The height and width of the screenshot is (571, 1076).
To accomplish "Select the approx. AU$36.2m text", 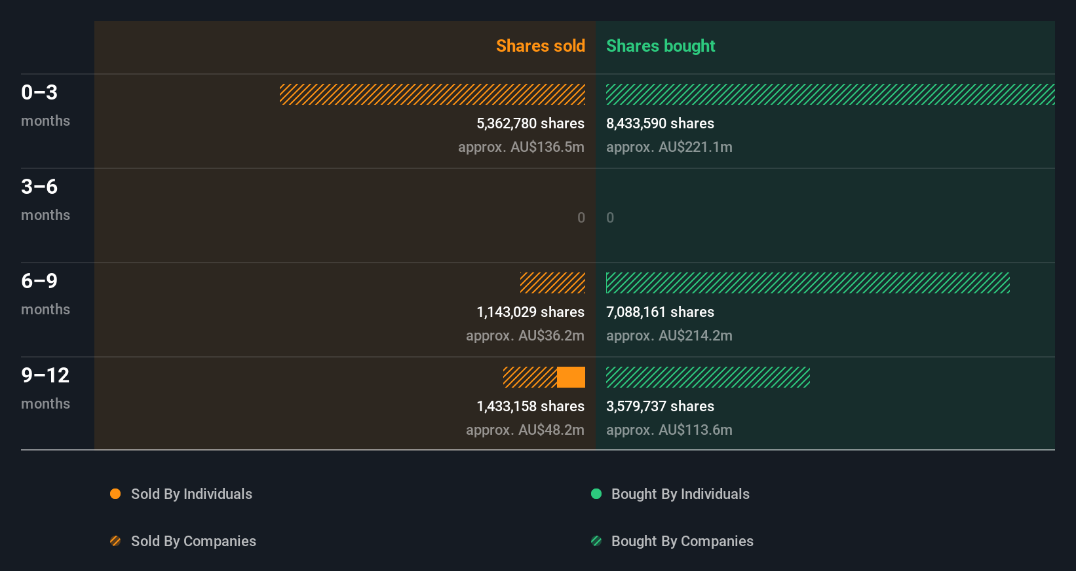I will 525,335.
